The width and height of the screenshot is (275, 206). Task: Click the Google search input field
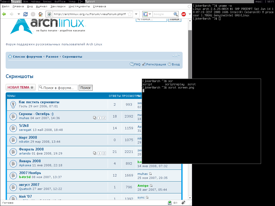pos(163,14)
